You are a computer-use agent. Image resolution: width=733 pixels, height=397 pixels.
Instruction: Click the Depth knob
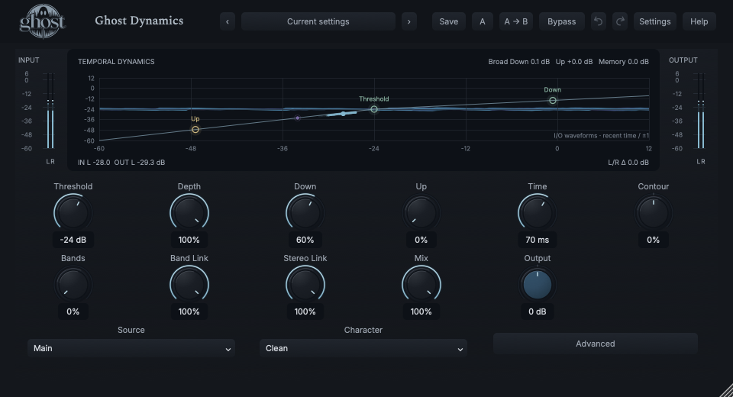point(189,213)
